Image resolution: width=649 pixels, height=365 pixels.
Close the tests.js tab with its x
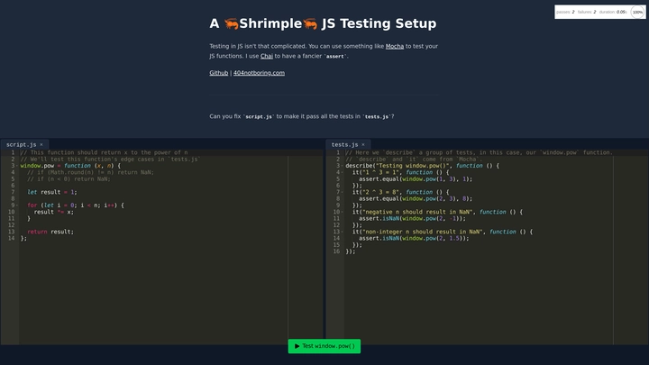coord(363,145)
